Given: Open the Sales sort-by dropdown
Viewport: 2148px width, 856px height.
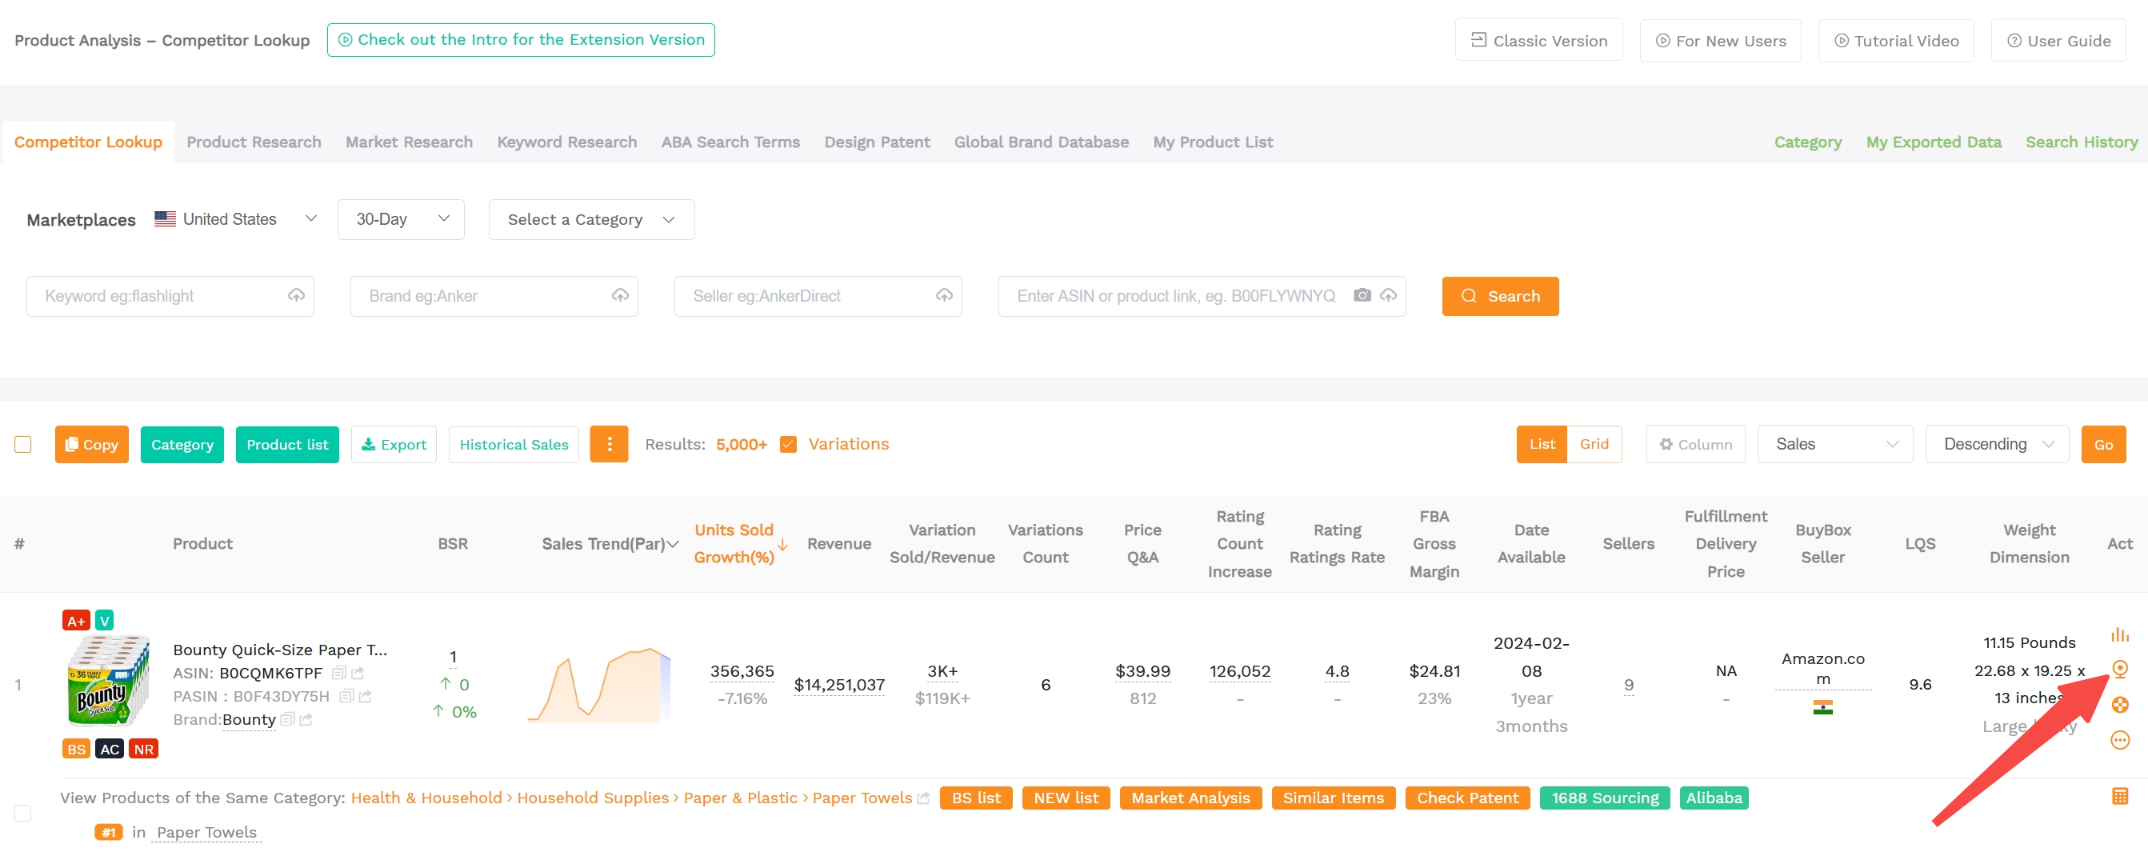Looking at the screenshot, I should (x=1834, y=444).
